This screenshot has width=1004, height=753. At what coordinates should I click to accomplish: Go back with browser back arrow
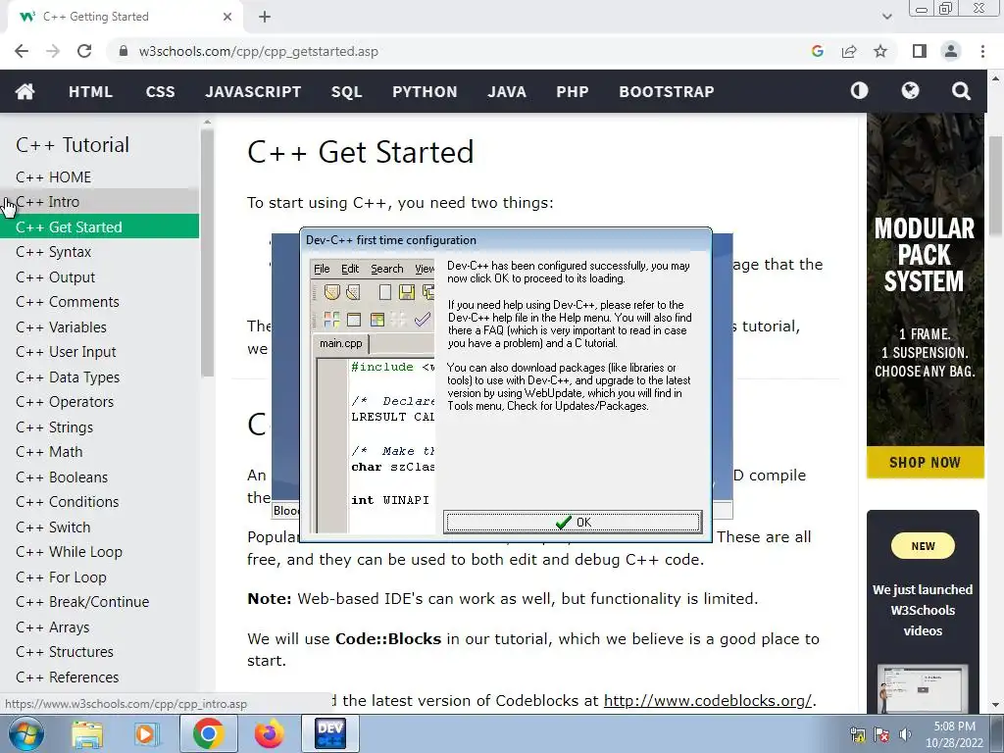pos(22,51)
